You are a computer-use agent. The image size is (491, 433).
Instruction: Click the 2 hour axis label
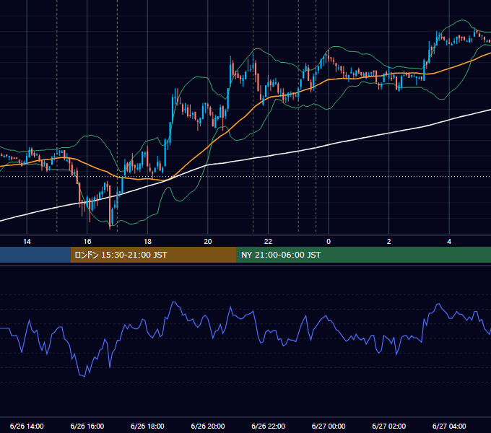389,242
